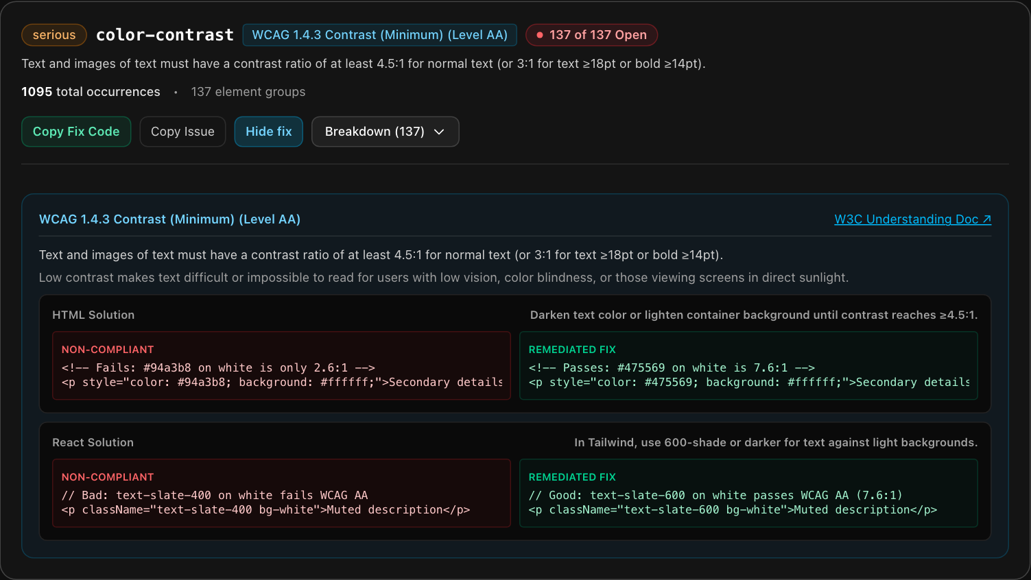Open the W3C Understanding Doc link
This screenshot has width=1031, height=580.
coord(912,219)
